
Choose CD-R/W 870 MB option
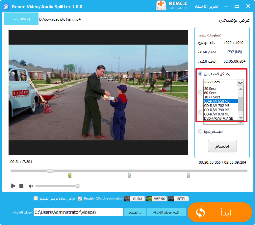(x=221, y=114)
